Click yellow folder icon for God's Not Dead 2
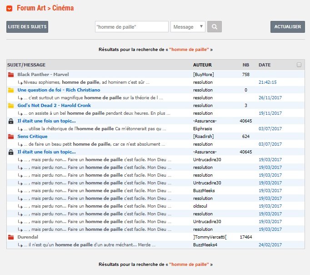Image resolution: width=310 pixels, height=275 pixels. tap(11, 106)
